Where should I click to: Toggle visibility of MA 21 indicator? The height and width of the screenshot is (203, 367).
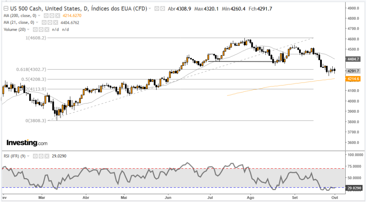(x=44, y=23)
